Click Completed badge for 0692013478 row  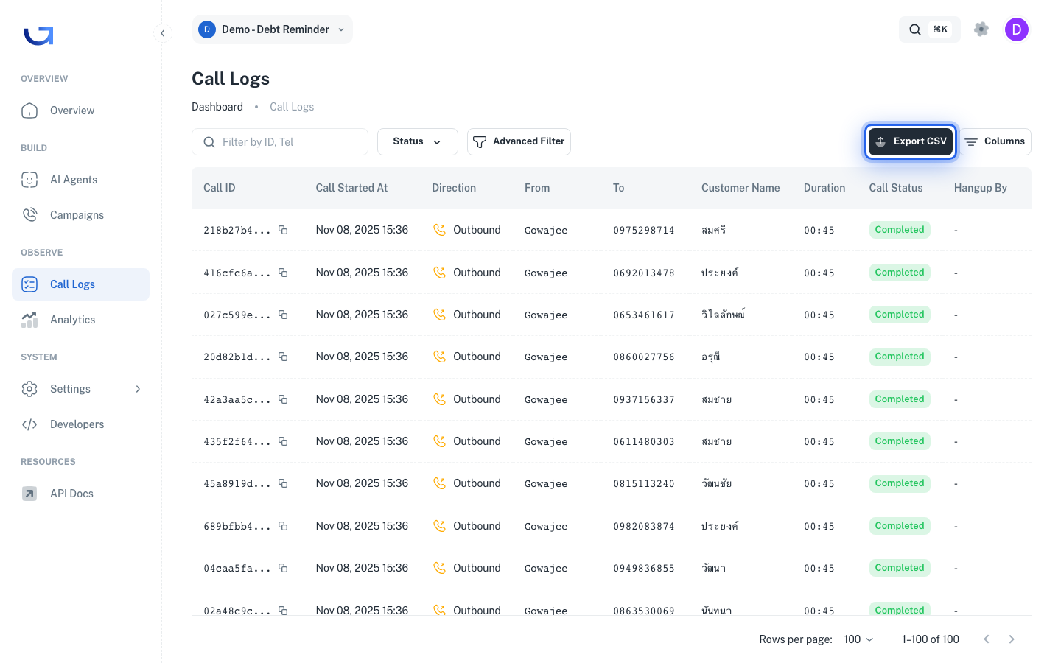900,273
